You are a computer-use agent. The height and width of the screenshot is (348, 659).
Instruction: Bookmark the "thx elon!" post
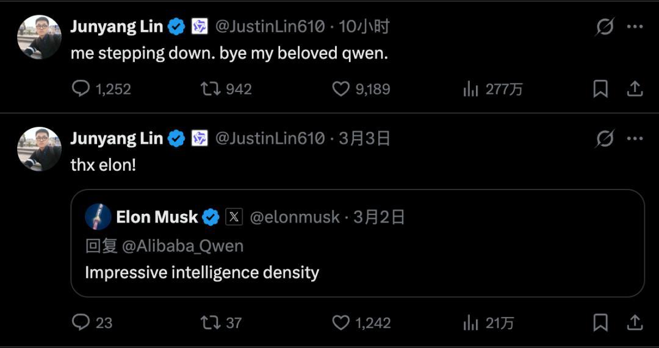click(600, 322)
